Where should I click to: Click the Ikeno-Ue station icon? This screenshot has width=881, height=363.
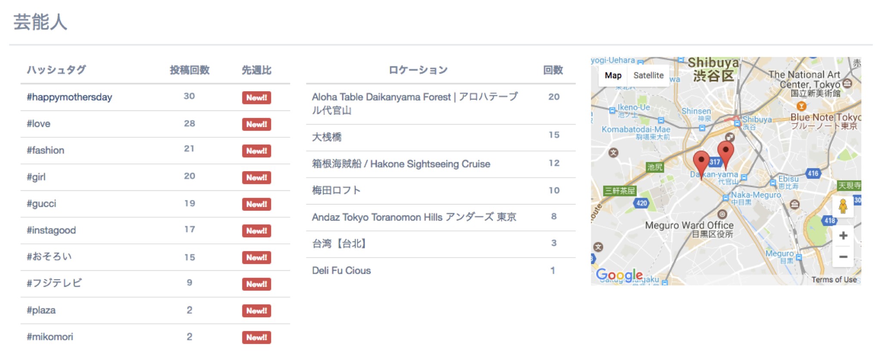[x=612, y=111]
